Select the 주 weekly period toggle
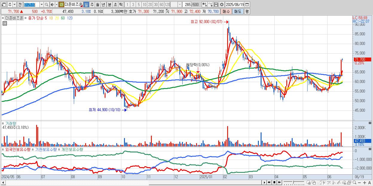This screenshot has height=186, width=373. 92,4
